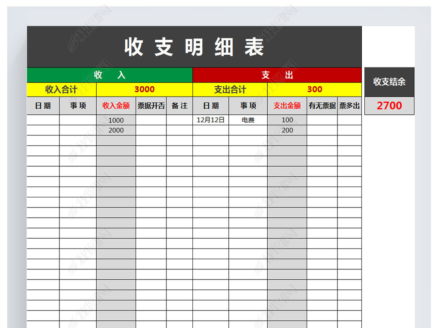Select the 备注 column header
This screenshot has height=328, width=438.
point(180,105)
